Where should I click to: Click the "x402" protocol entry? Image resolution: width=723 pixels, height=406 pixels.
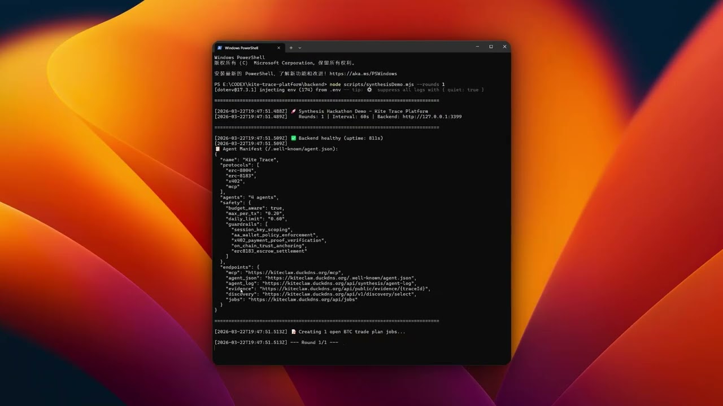pyautogui.click(x=235, y=181)
